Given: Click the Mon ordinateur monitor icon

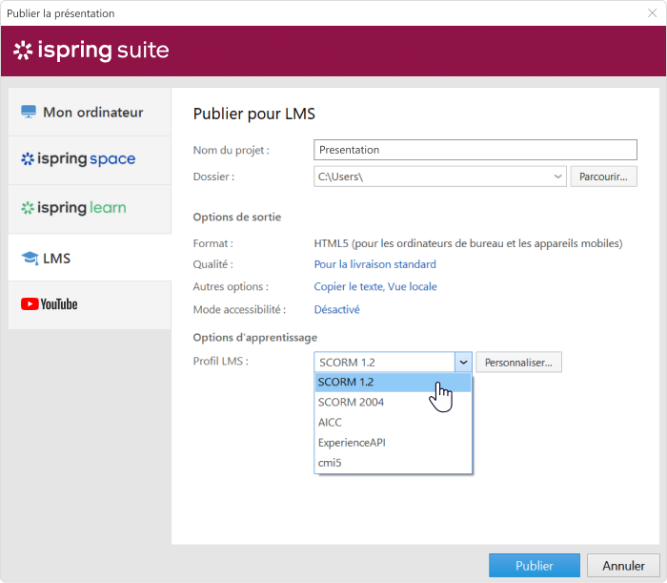Looking at the screenshot, I should coord(29,112).
